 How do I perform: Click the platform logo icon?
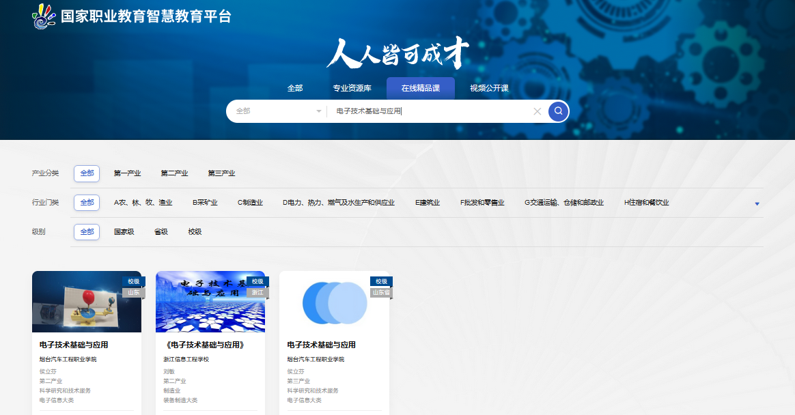(x=44, y=16)
